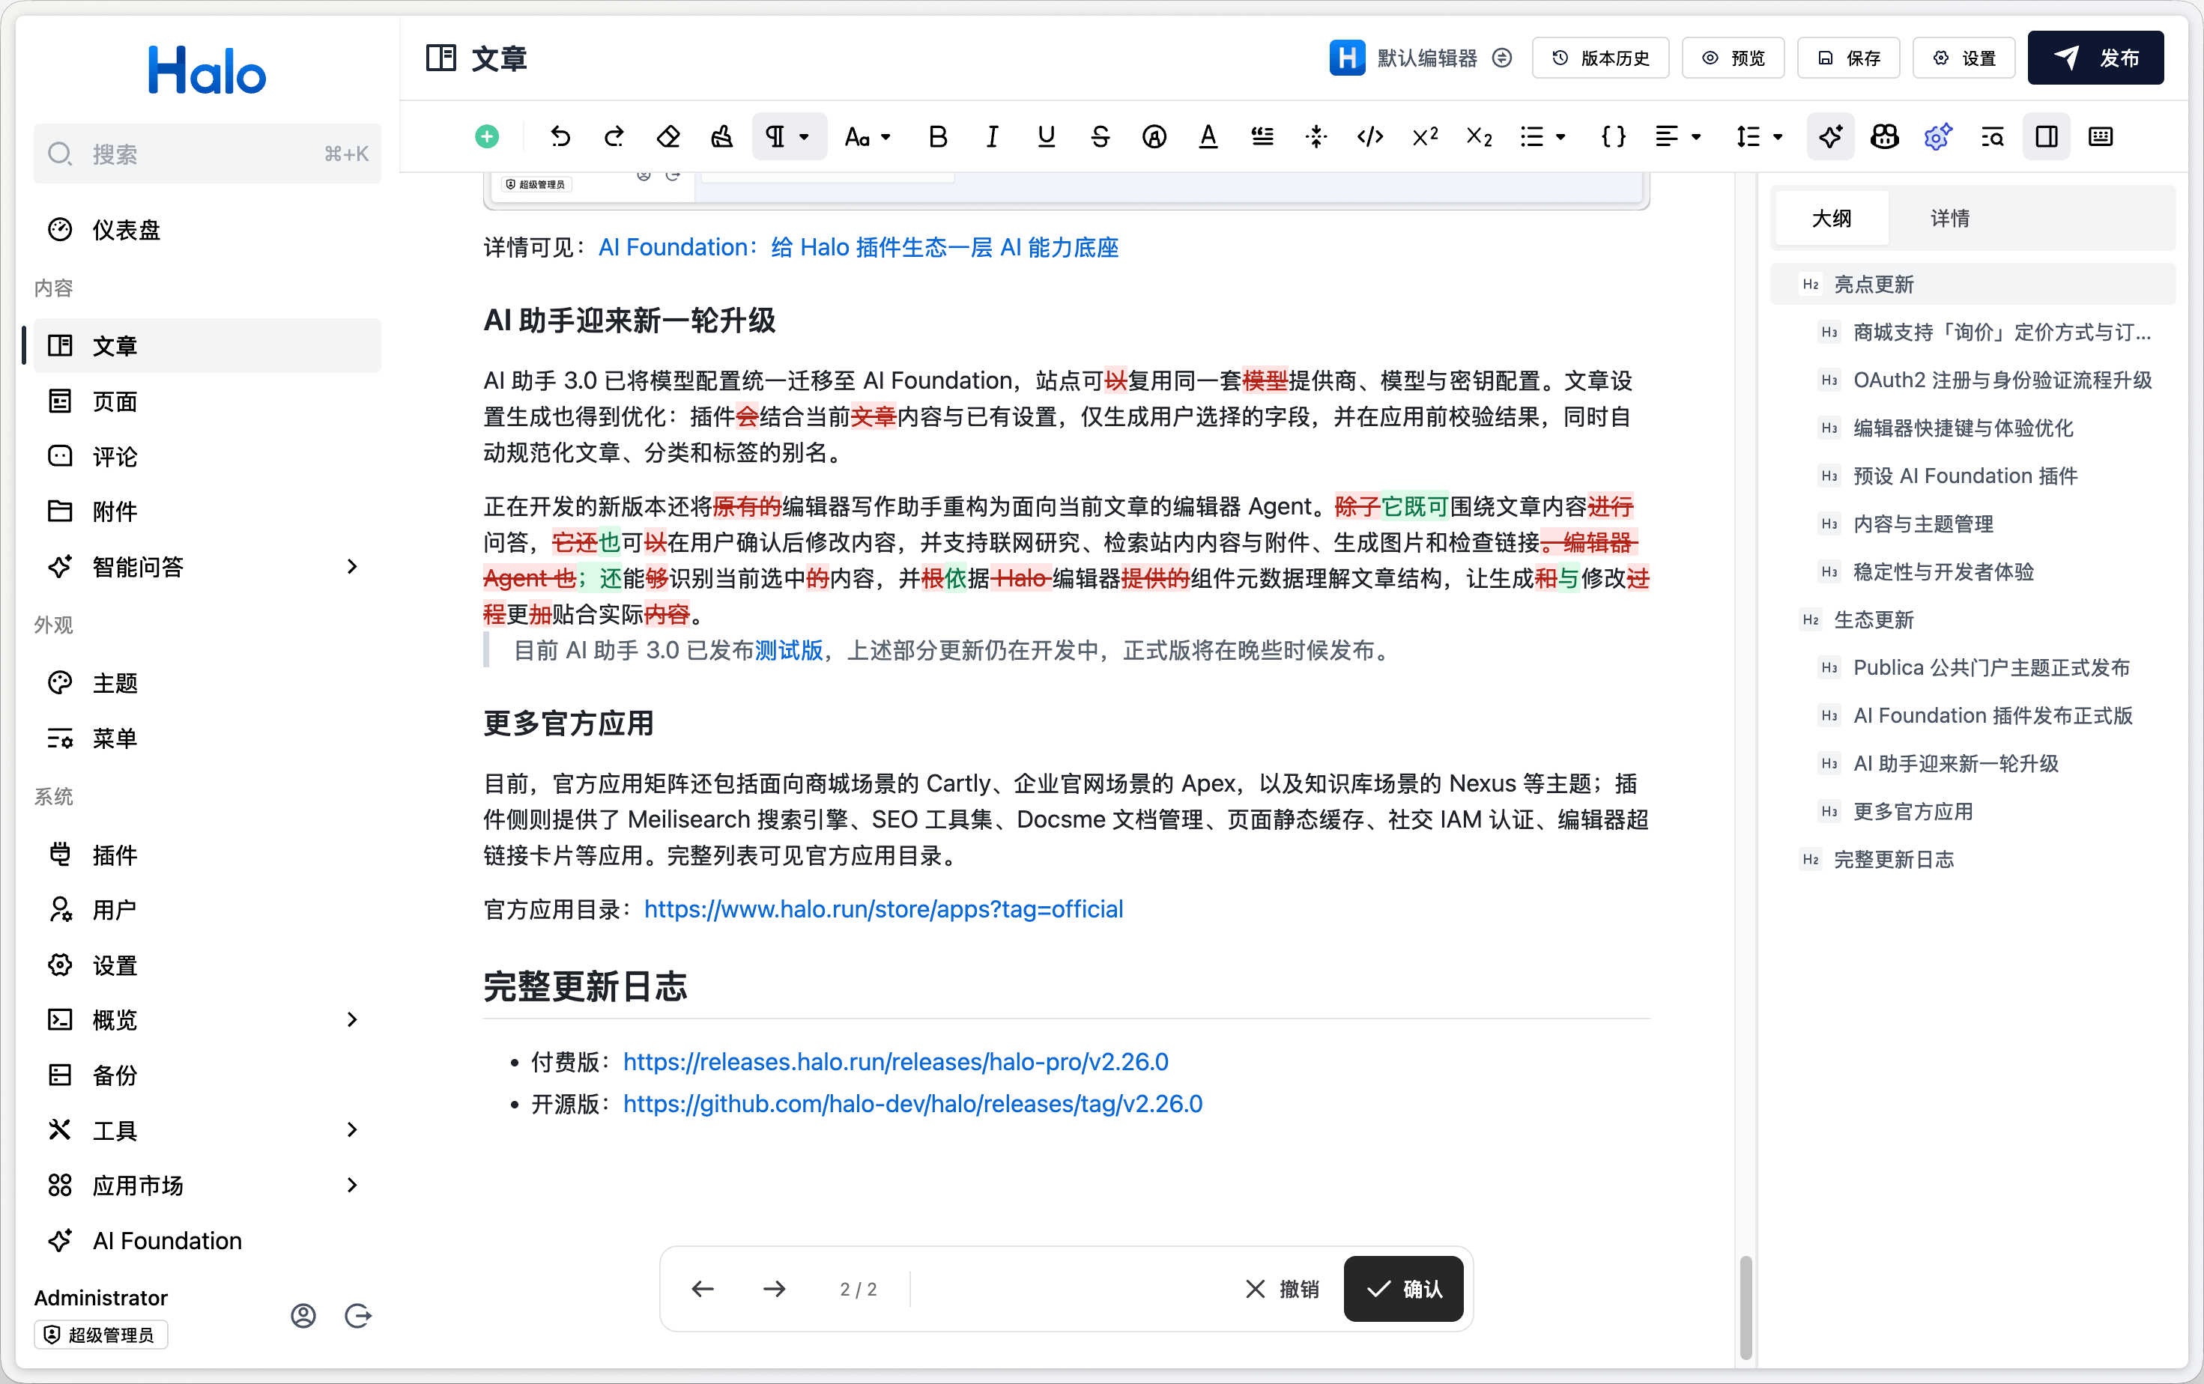Insert a code block with braces icon

(1613, 137)
